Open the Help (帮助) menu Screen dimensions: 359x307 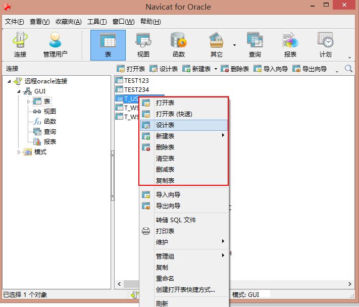click(150, 22)
